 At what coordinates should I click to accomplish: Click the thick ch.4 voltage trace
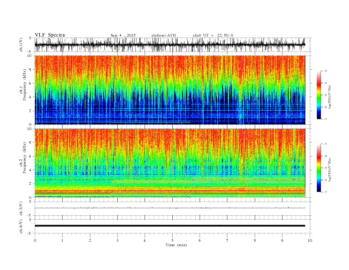tap(170, 226)
